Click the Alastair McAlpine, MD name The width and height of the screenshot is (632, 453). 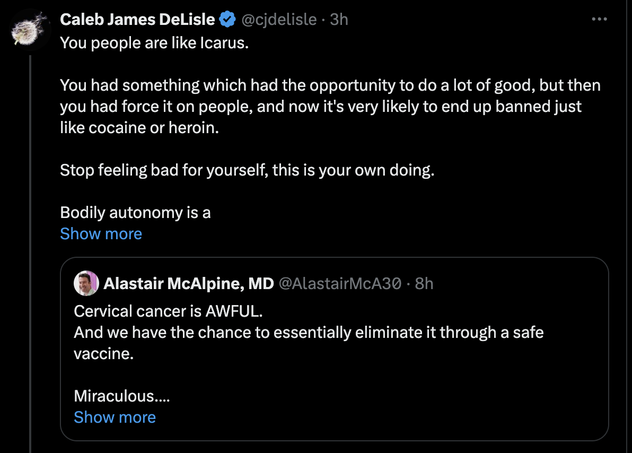pyautogui.click(x=188, y=284)
